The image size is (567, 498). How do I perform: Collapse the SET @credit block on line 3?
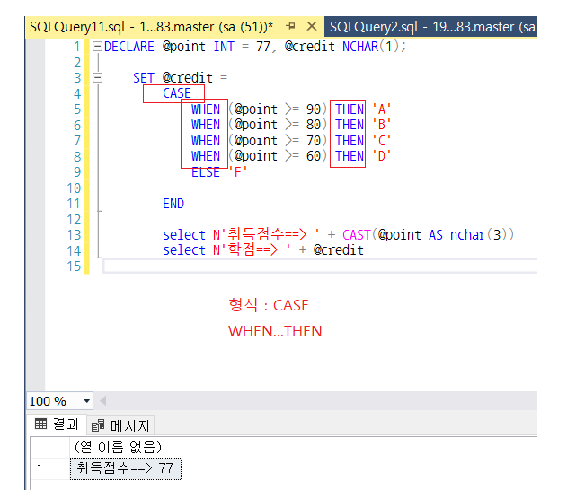tap(97, 78)
